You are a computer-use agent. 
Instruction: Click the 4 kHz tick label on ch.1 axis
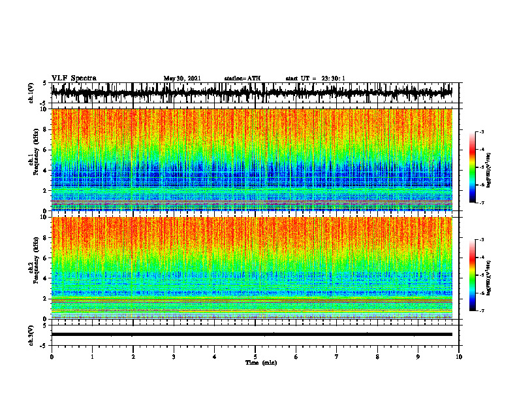tap(45, 171)
